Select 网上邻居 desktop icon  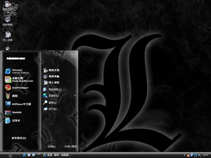tap(8, 37)
